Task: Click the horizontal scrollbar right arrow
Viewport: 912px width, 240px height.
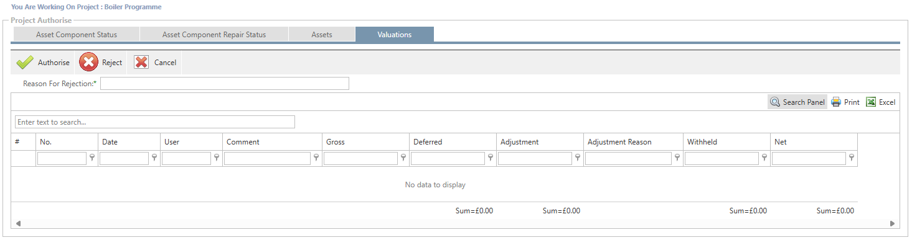Action: (x=892, y=223)
